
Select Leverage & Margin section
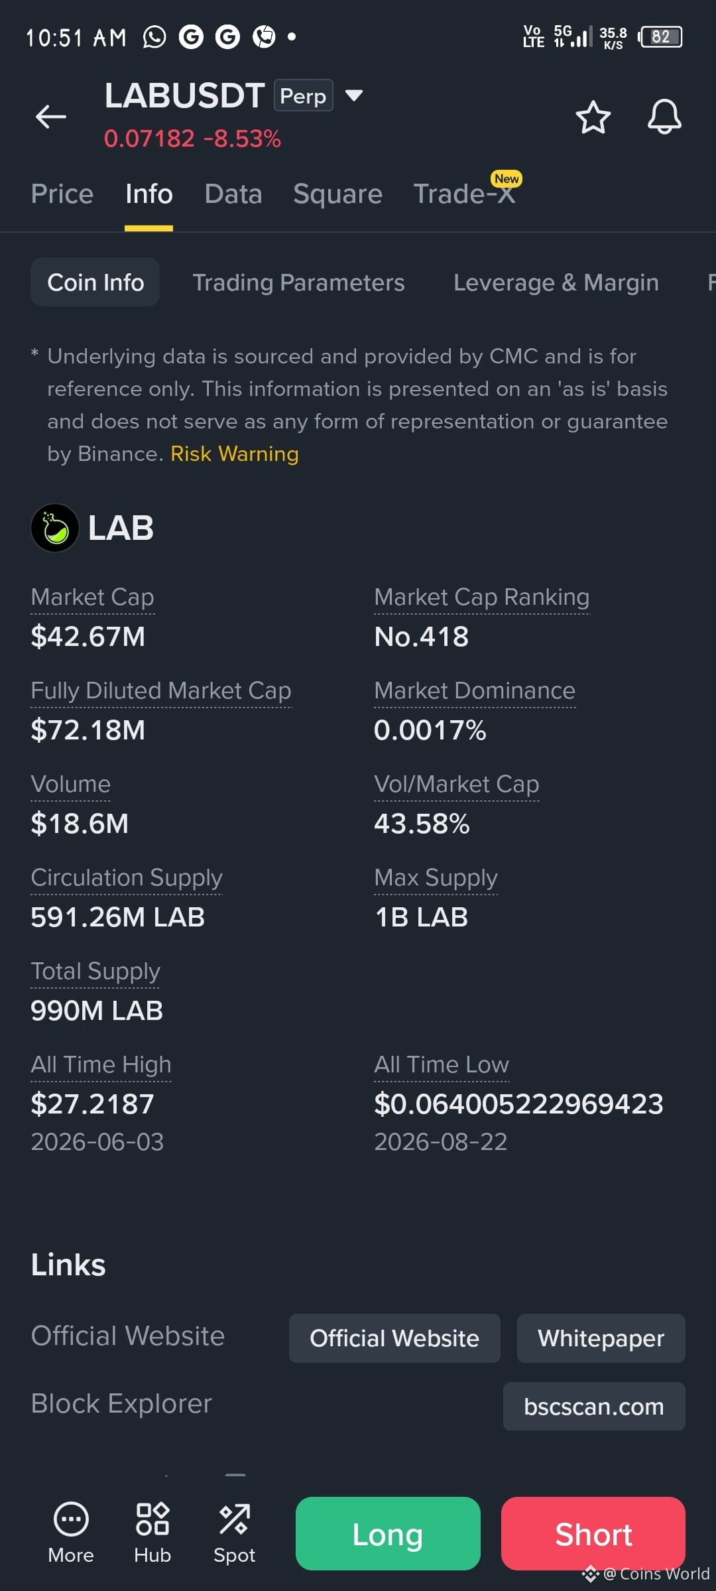pyautogui.click(x=556, y=283)
